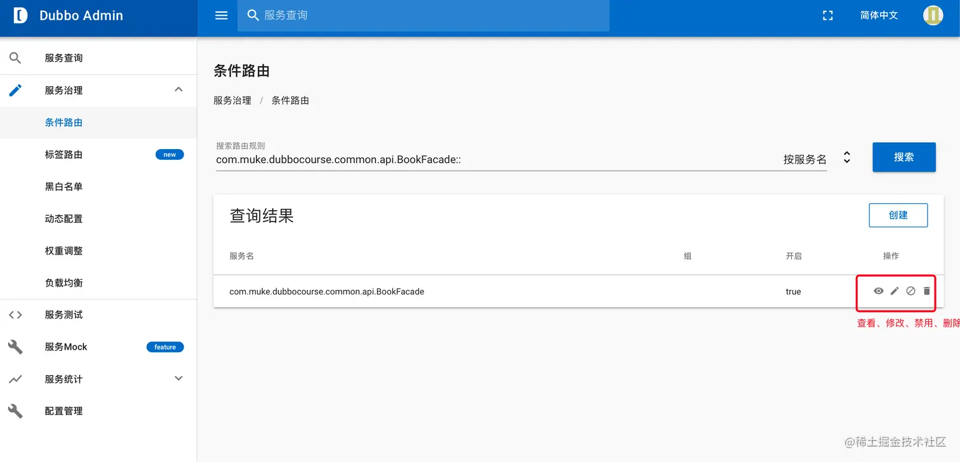The image size is (960, 462).
Task: Click the 组 column header
Action: pyautogui.click(x=688, y=256)
